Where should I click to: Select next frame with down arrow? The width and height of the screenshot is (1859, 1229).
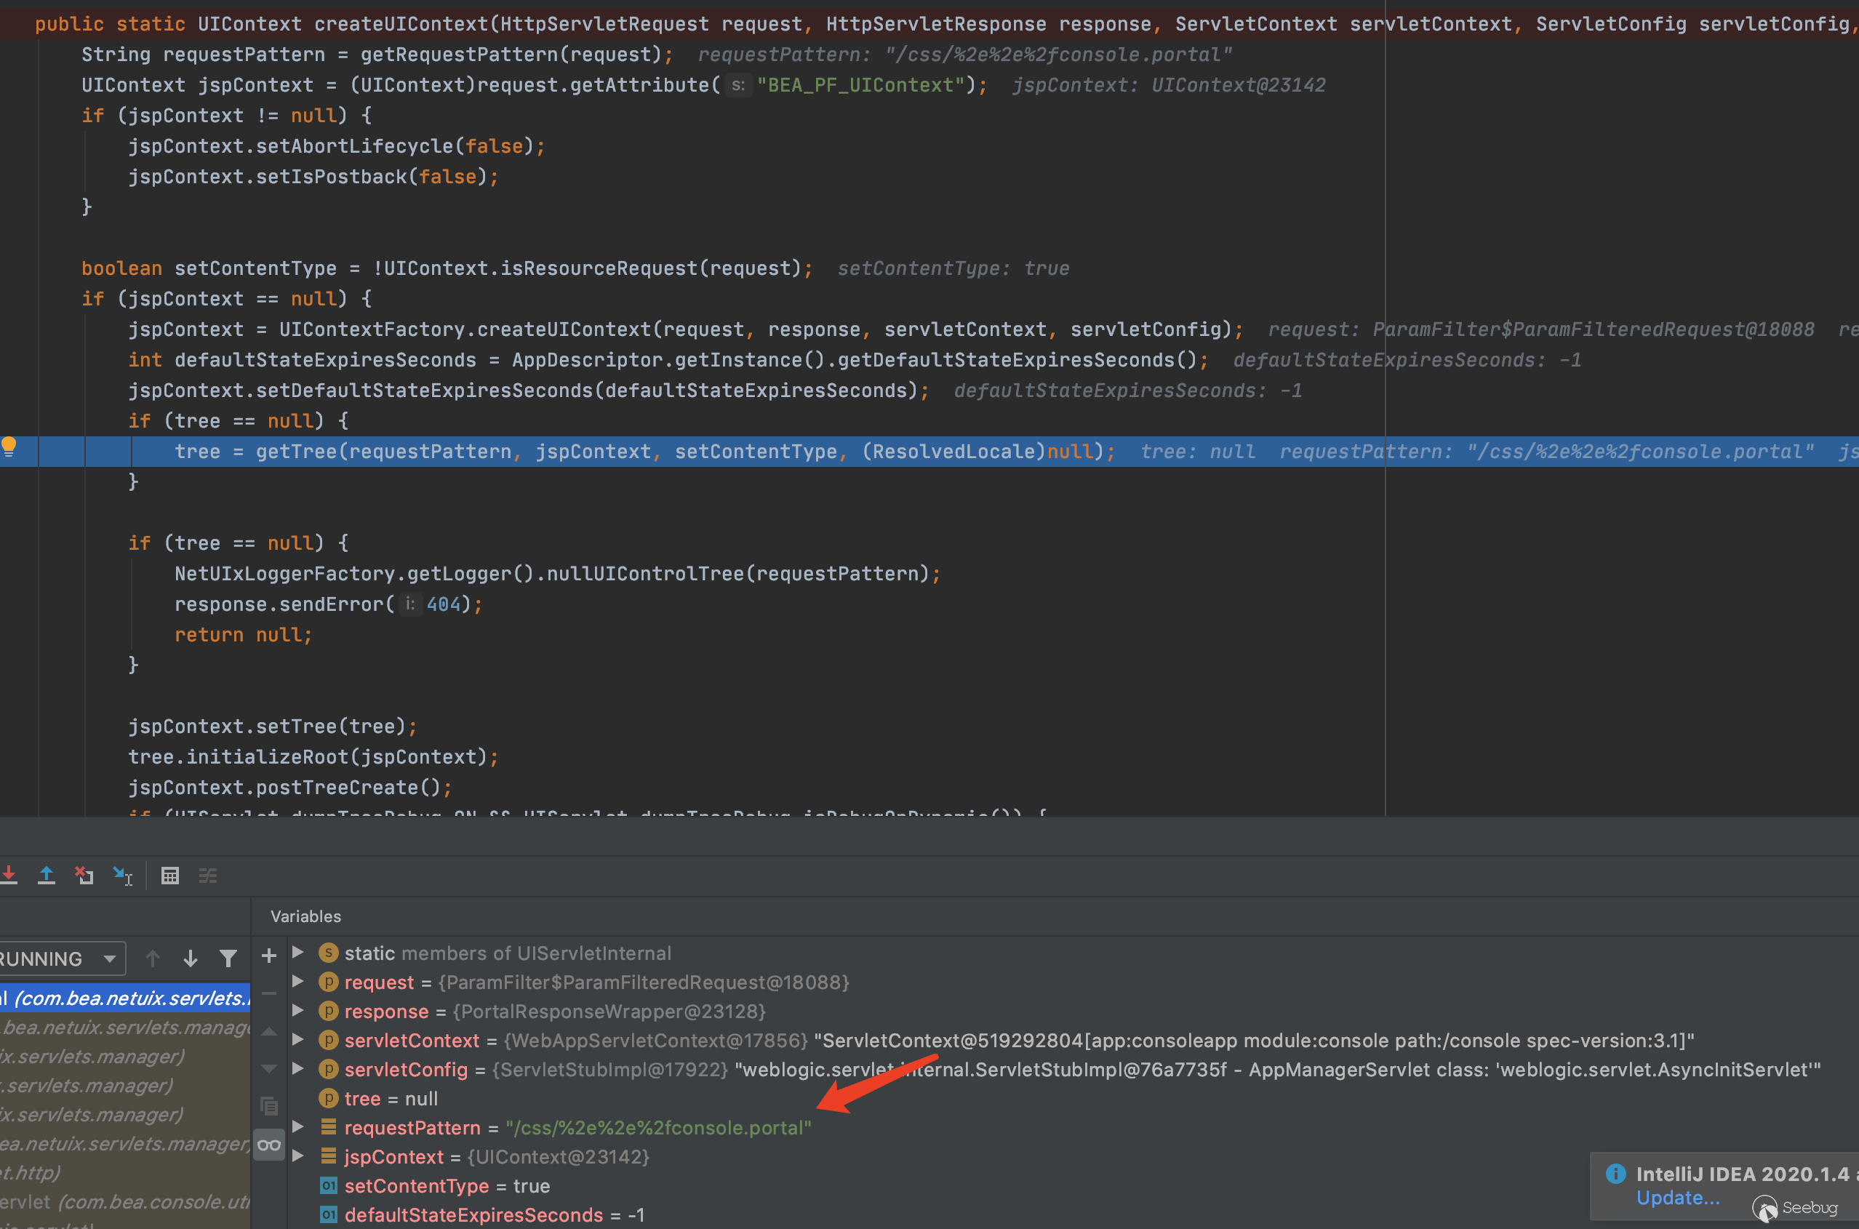click(x=191, y=958)
